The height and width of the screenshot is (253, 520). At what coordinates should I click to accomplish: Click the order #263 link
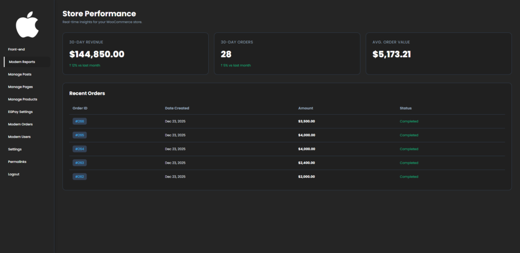tap(80, 163)
